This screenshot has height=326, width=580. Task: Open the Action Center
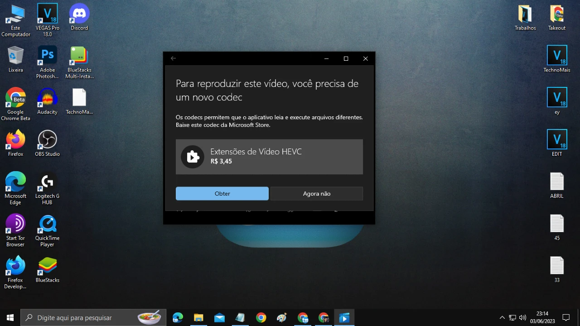tap(566, 317)
